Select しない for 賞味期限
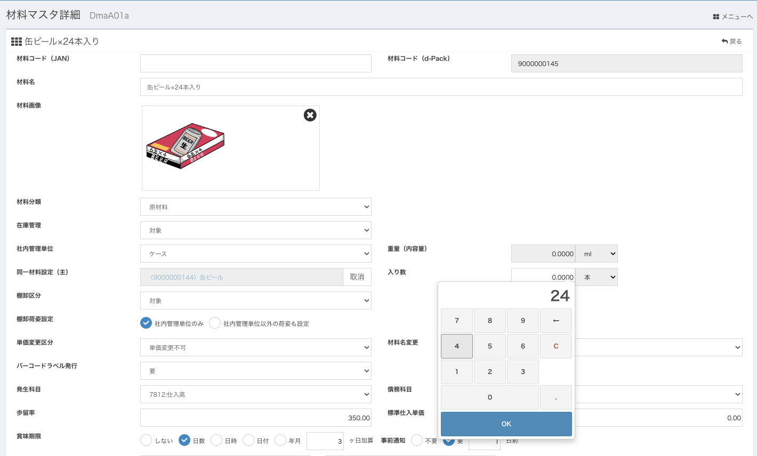The height and width of the screenshot is (456, 757). [x=146, y=440]
